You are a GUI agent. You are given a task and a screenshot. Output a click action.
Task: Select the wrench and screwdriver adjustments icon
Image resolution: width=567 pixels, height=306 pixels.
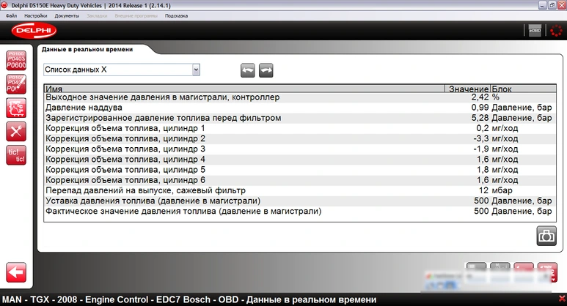click(16, 132)
